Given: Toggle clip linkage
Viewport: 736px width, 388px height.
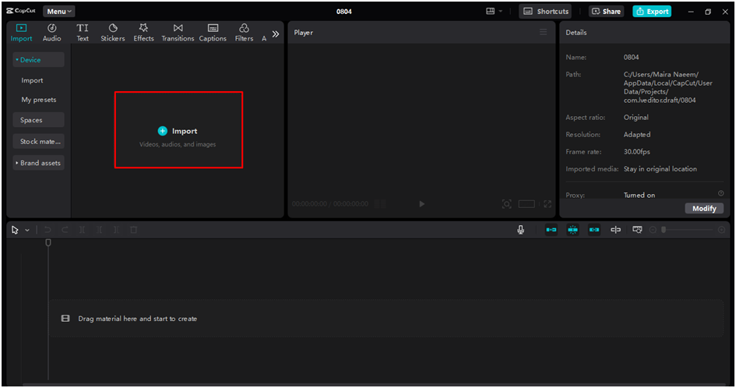Looking at the screenshot, I should pos(594,230).
